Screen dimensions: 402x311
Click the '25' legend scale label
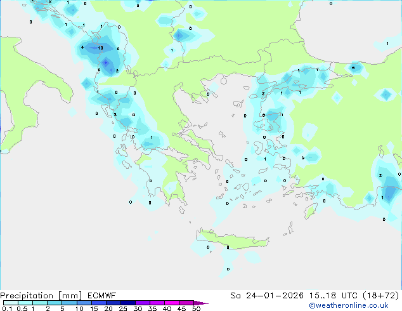pyautogui.click(x=123, y=308)
